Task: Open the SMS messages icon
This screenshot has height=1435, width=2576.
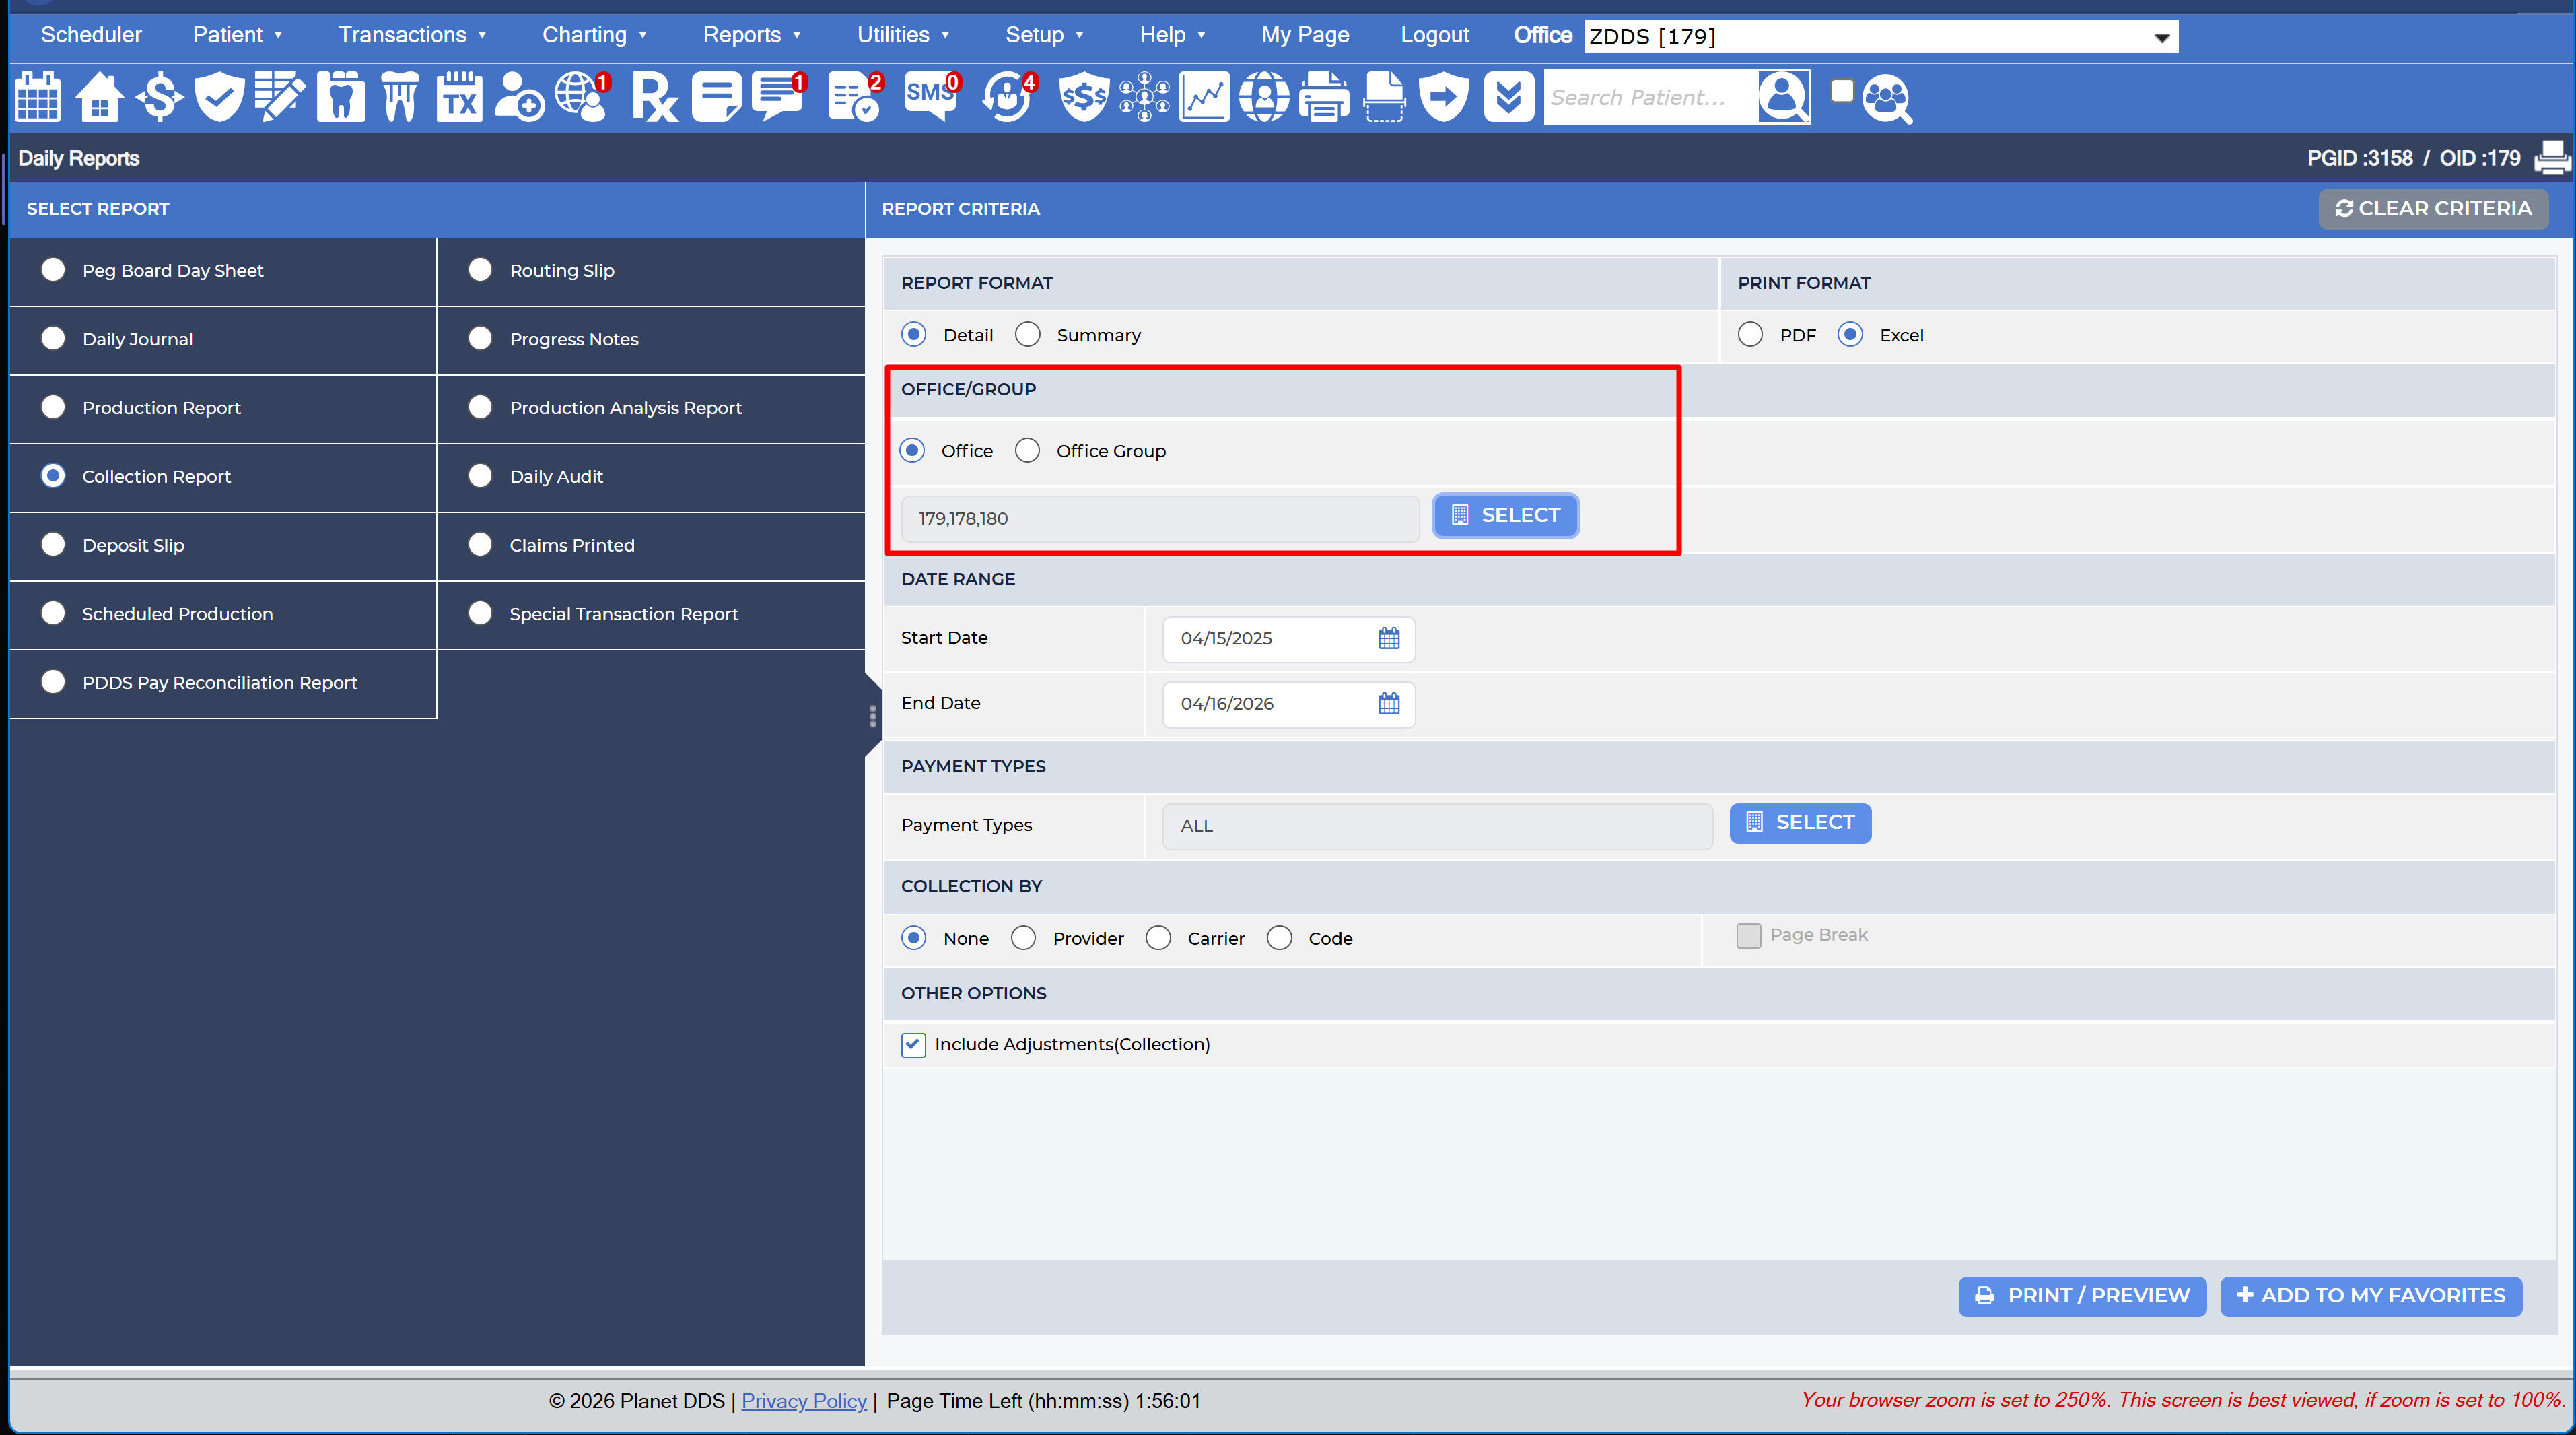Action: click(931, 97)
